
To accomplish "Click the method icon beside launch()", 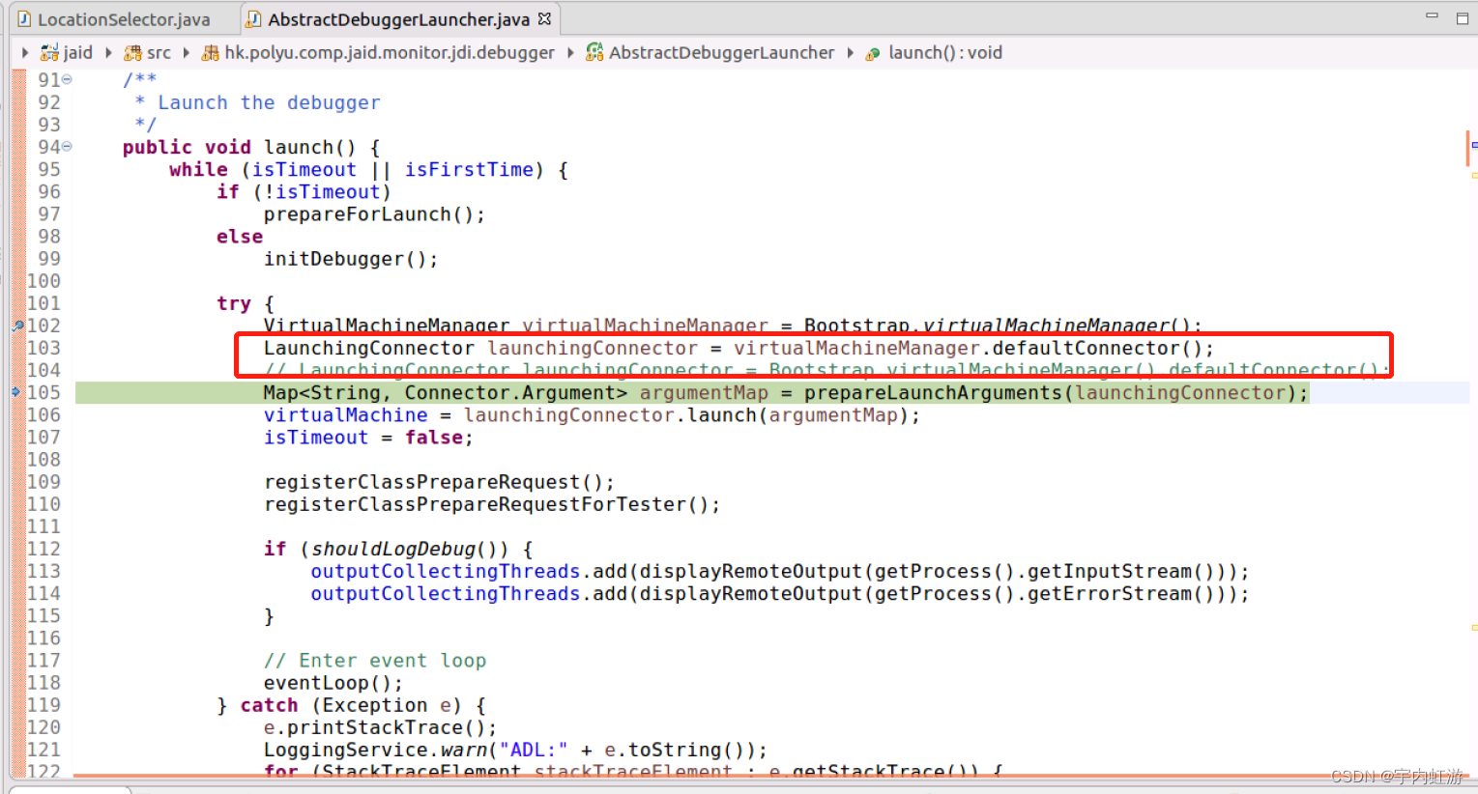I will pos(873,54).
